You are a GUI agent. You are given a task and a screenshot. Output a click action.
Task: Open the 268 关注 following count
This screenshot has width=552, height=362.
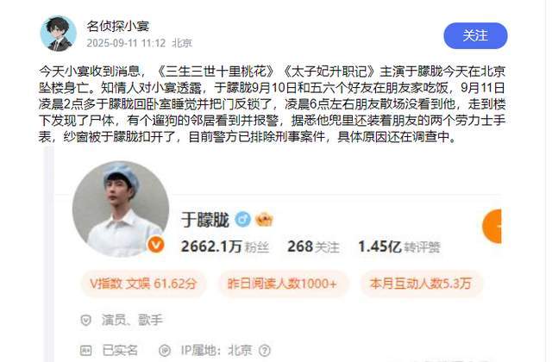click(x=313, y=247)
